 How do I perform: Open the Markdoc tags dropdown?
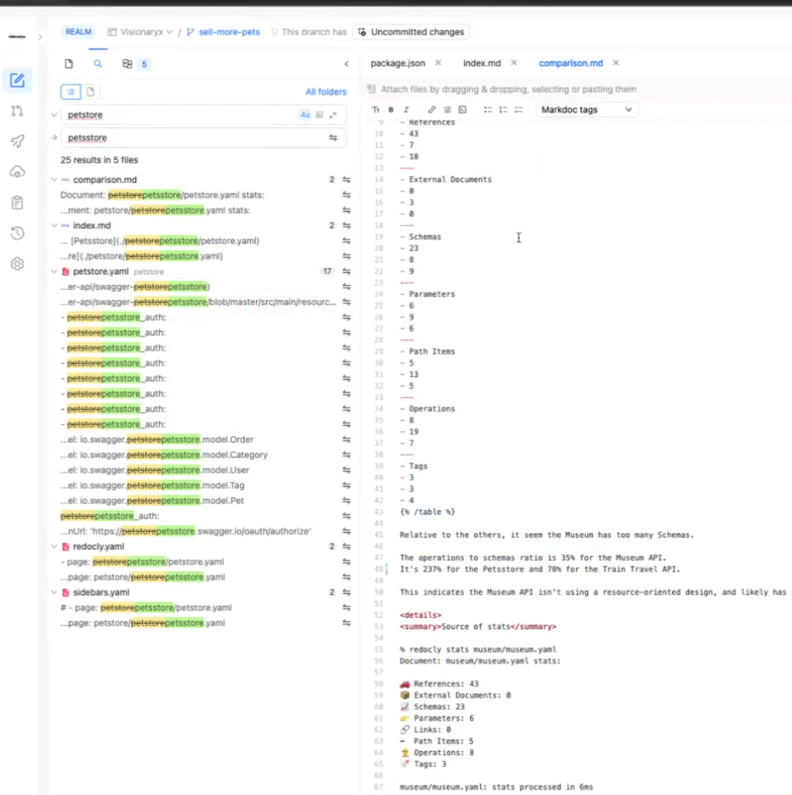coord(586,110)
